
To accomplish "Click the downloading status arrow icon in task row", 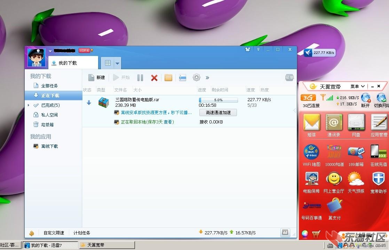I will [89, 103].
